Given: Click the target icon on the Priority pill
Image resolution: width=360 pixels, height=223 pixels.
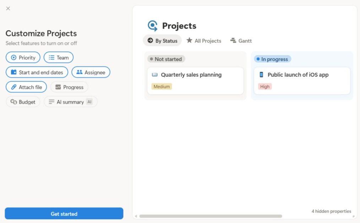Looking at the screenshot, I should pyautogui.click(x=13, y=57).
